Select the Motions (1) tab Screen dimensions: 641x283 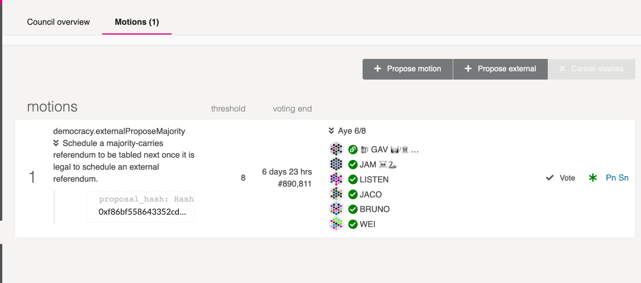137,22
